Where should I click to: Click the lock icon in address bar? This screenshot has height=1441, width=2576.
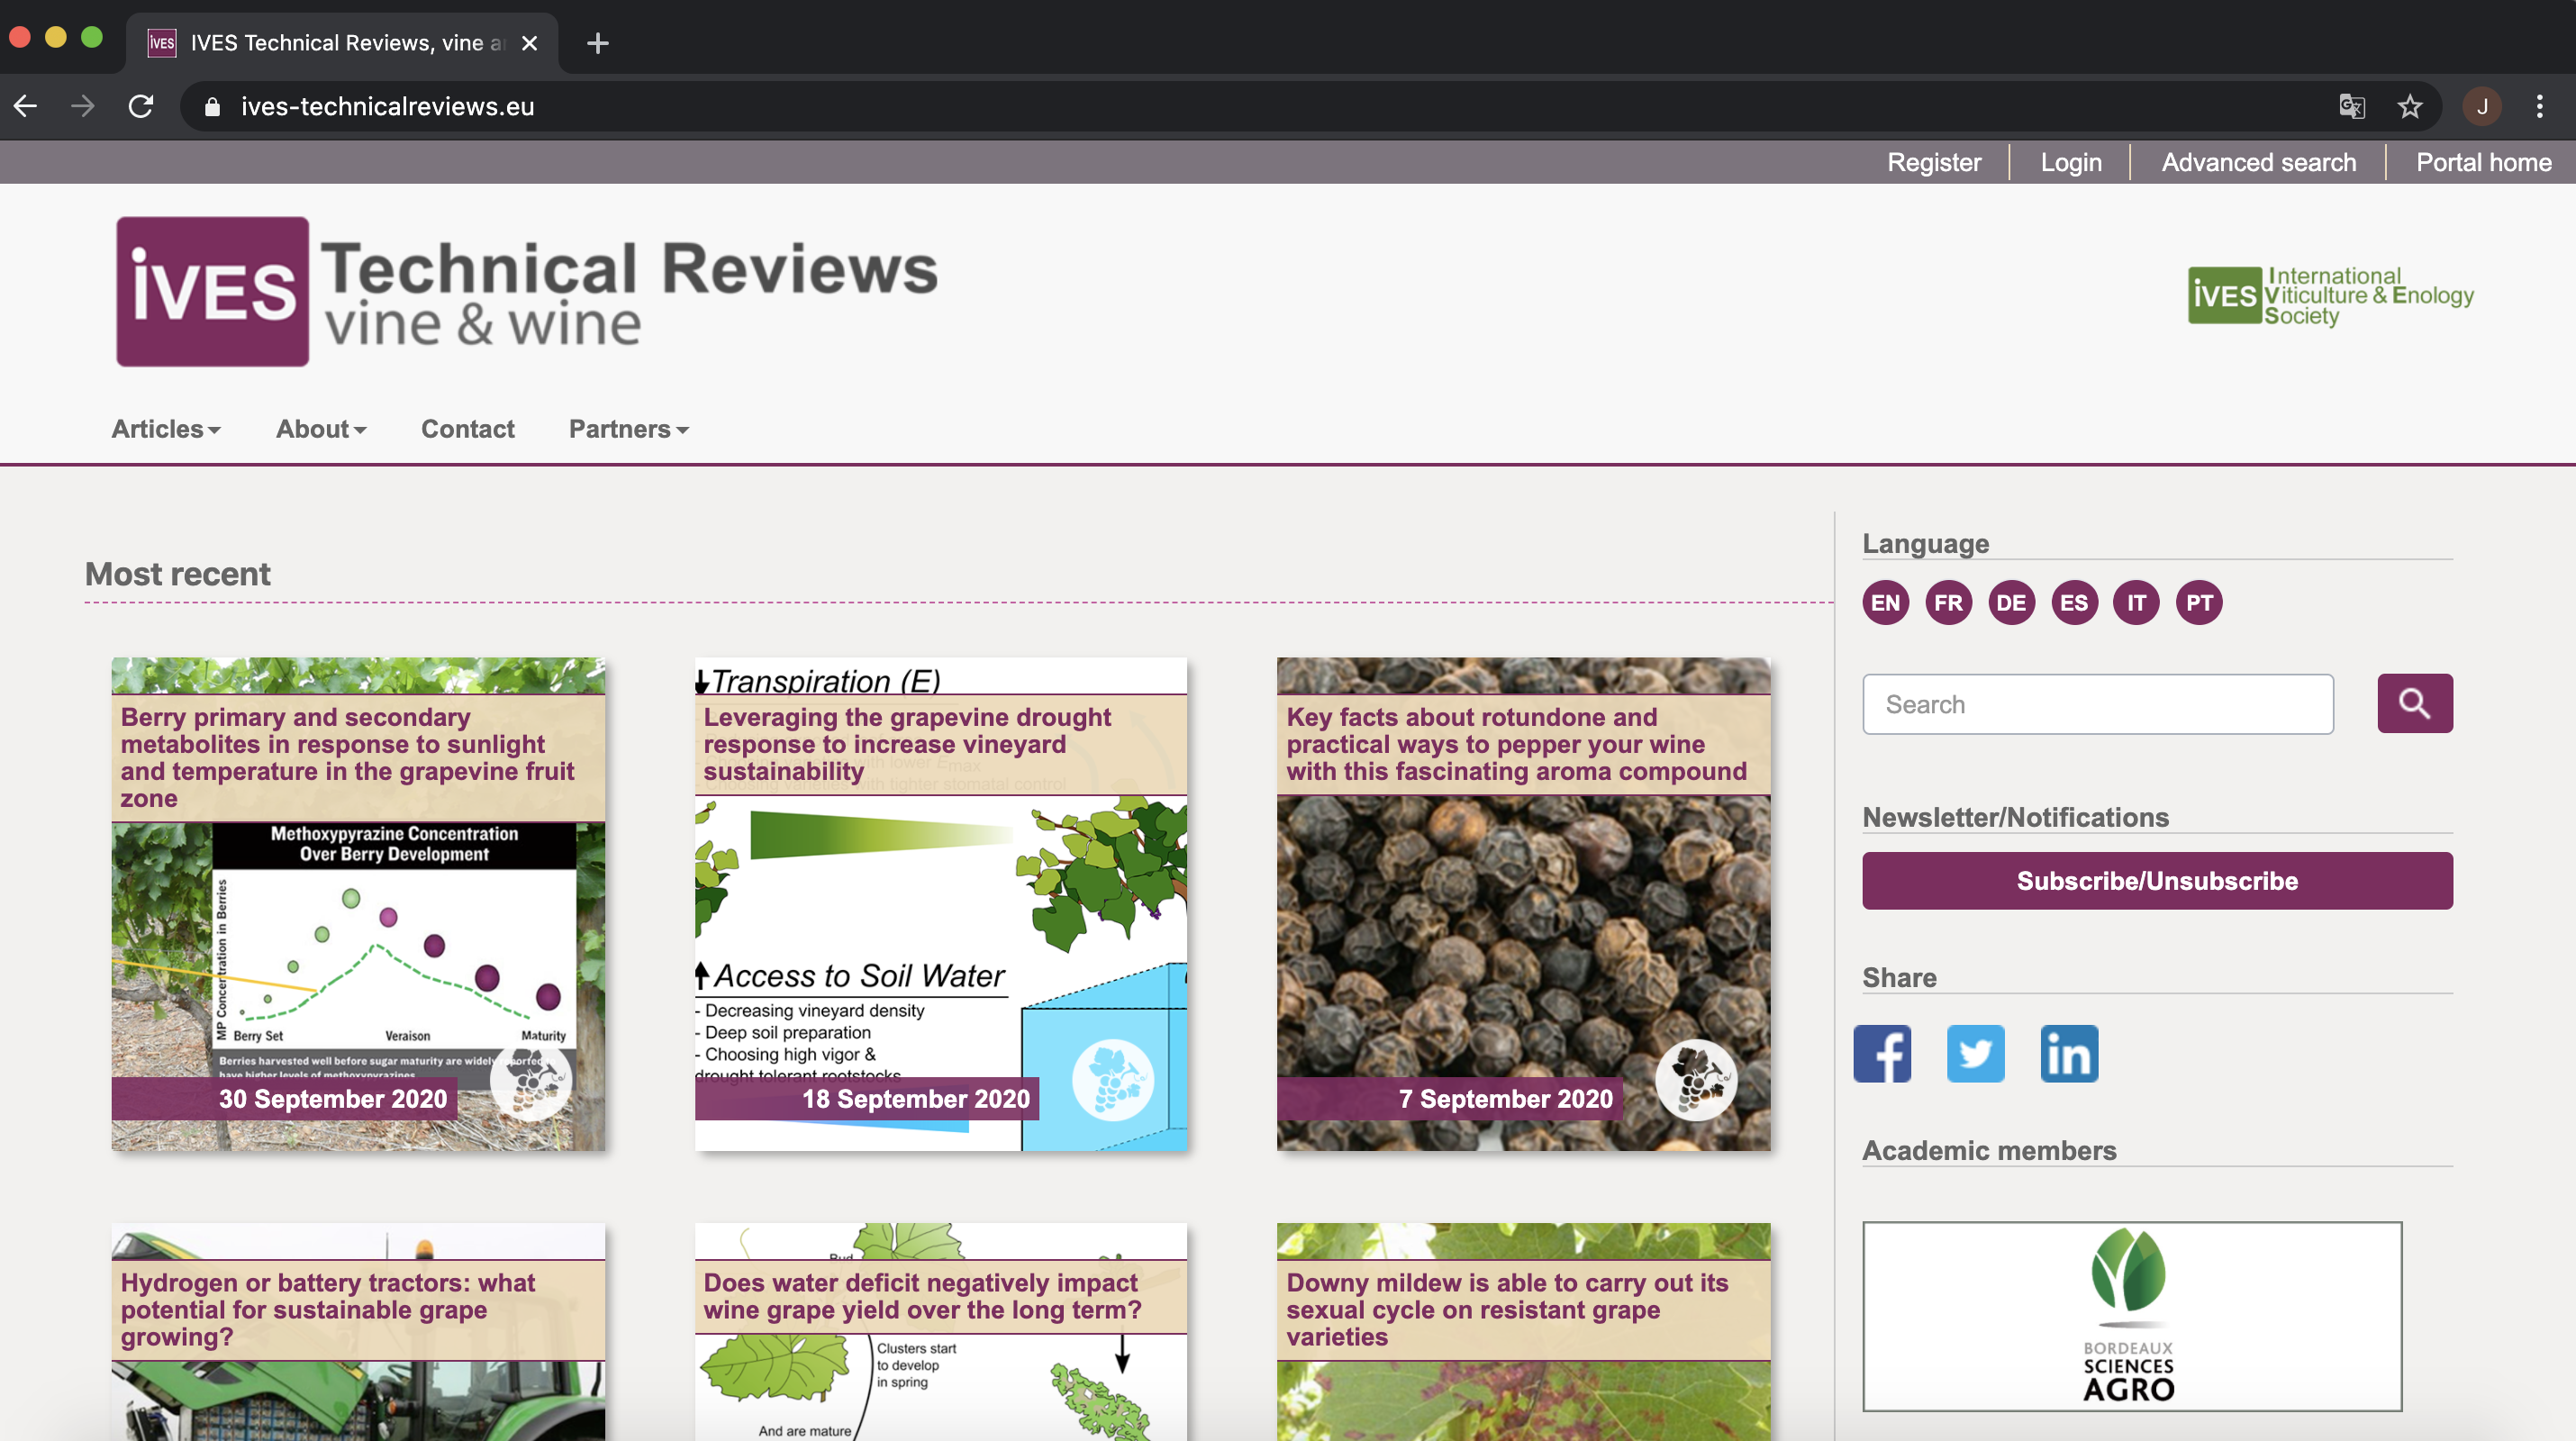pyautogui.click(x=212, y=107)
